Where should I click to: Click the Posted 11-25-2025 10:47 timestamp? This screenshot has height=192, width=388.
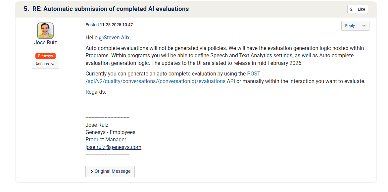click(109, 25)
